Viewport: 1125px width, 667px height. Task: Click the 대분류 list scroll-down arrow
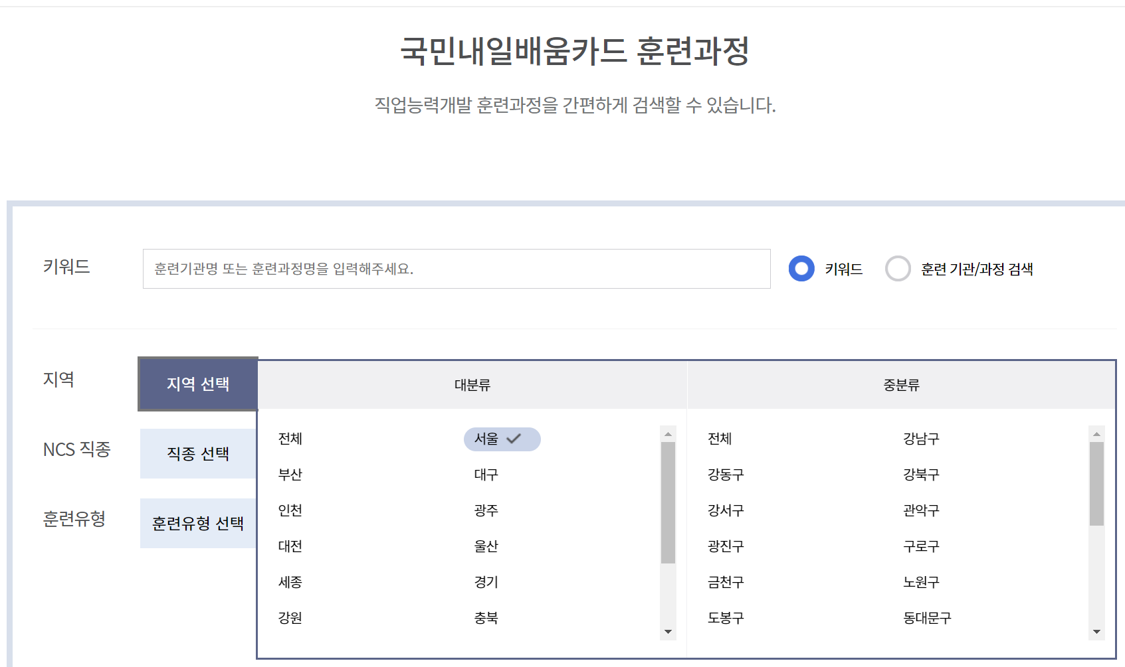pos(668,632)
